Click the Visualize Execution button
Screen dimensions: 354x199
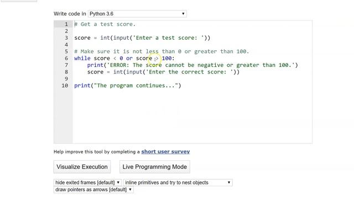click(82, 167)
